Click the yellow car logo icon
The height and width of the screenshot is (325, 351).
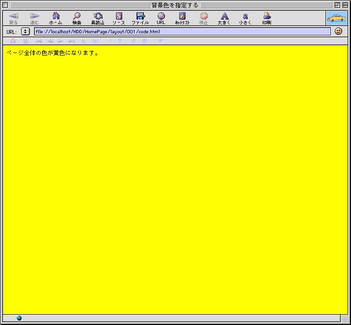click(x=337, y=18)
